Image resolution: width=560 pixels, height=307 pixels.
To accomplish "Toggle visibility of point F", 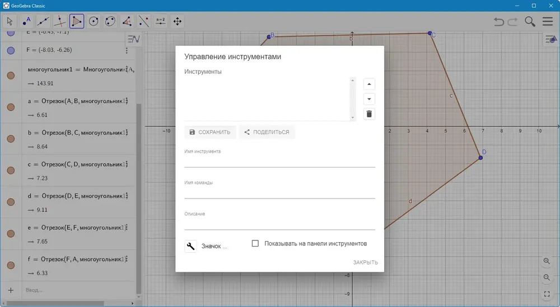I will tap(11, 50).
